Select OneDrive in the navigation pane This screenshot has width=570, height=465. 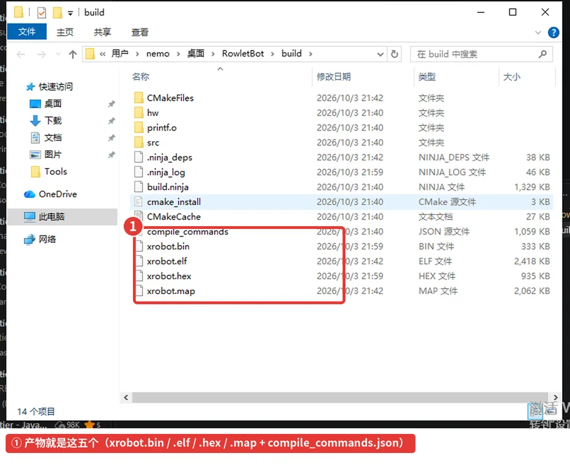58,194
